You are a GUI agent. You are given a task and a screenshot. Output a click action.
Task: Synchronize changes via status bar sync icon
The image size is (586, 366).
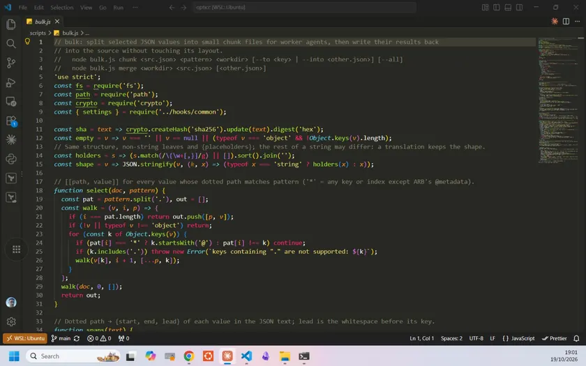77,338
